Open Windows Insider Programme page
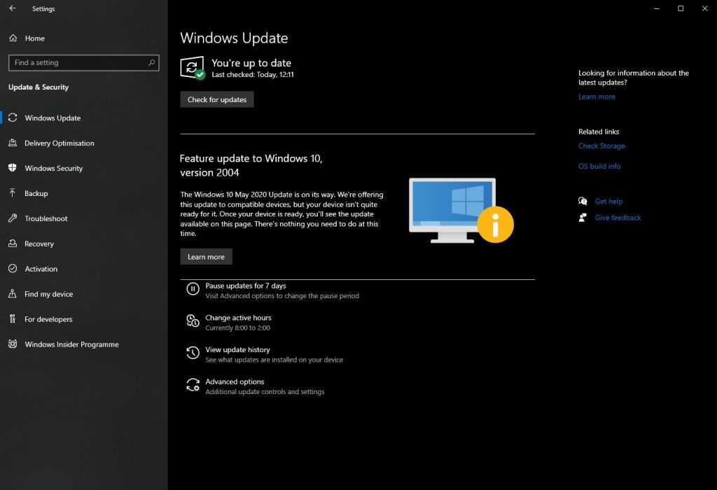The image size is (717, 490). [84, 344]
